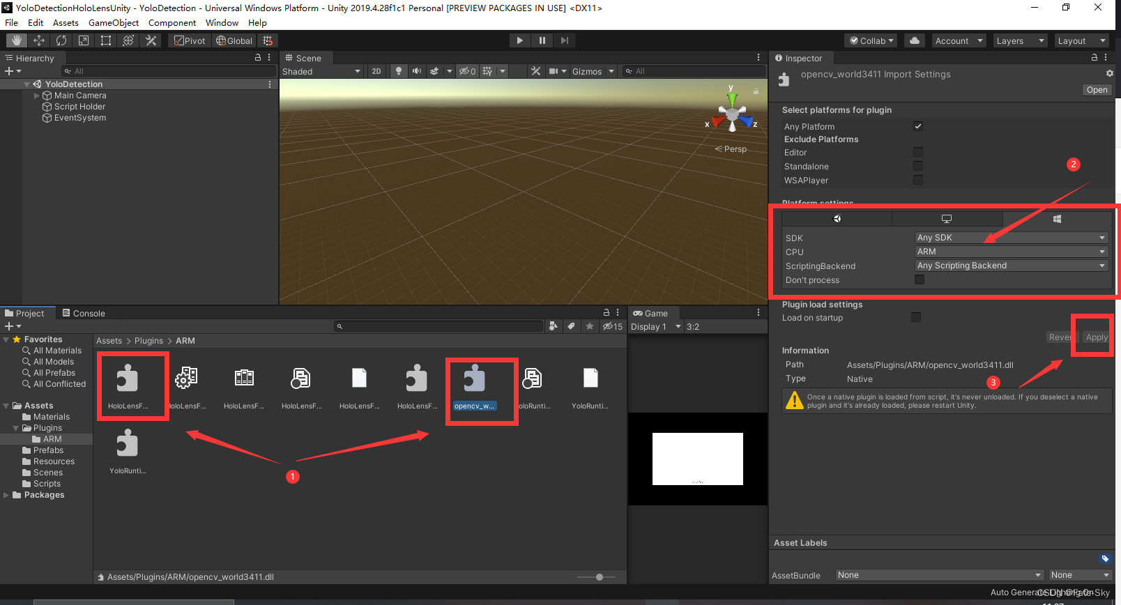Open the SDK dropdown
The height and width of the screenshot is (605, 1121).
point(1012,238)
